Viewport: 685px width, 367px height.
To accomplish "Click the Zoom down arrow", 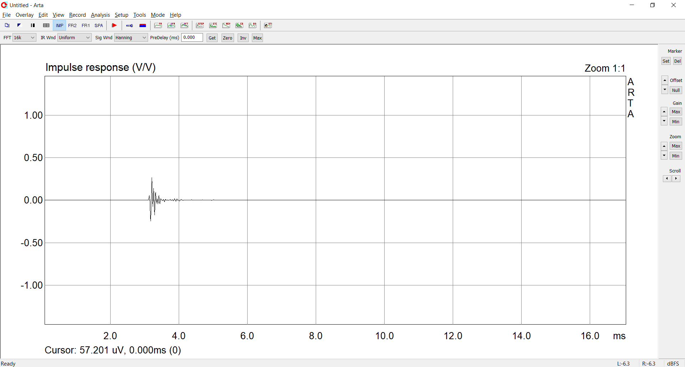I will click(664, 155).
